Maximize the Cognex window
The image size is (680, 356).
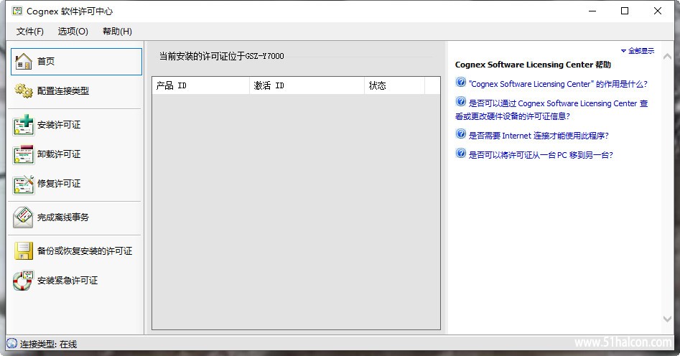pos(625,11)
